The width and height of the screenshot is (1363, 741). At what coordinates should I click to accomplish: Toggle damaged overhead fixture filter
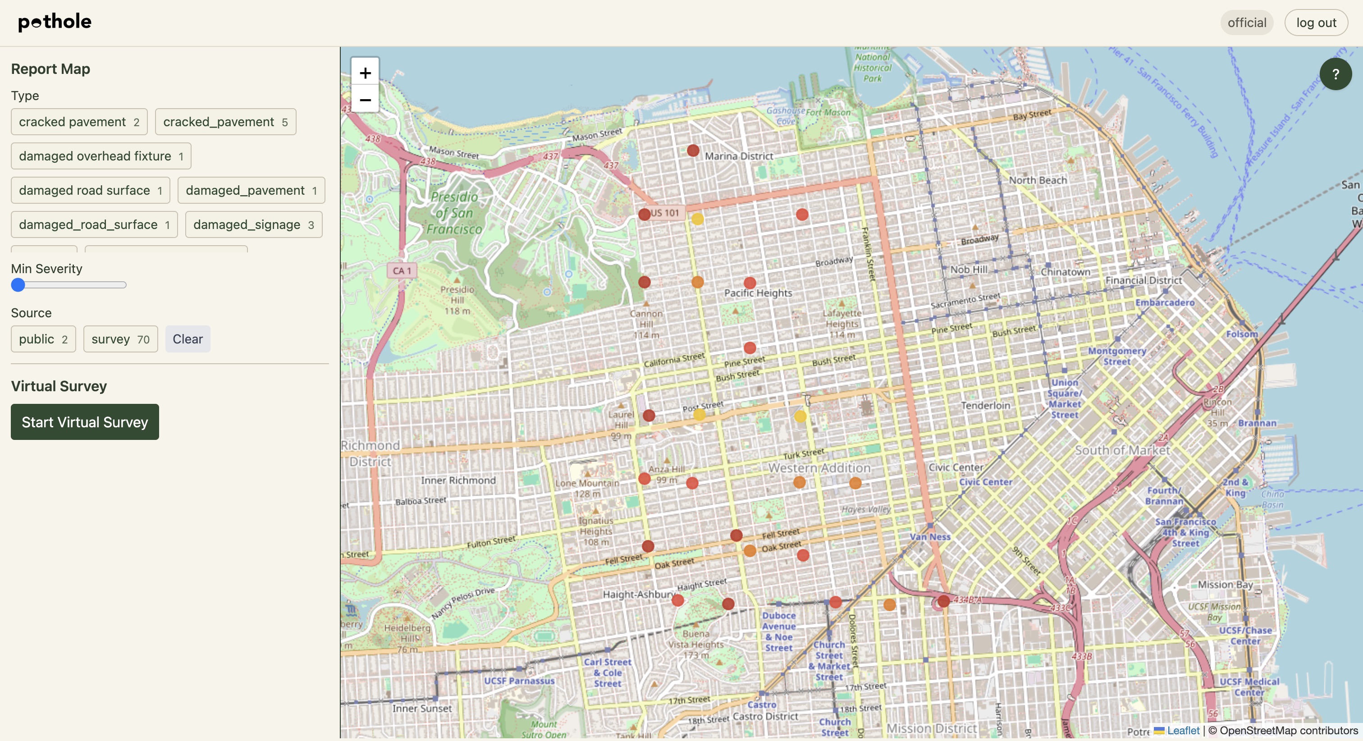101,157
